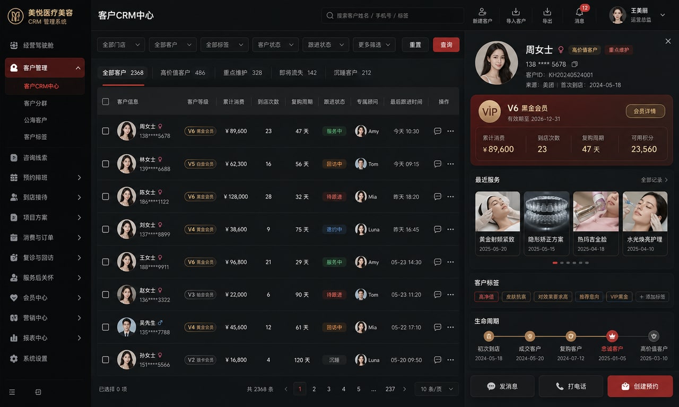Click the 创建预约 button
Image resolution: width=679 pixels, height=407 pixels.
click(x=640, y=386)
